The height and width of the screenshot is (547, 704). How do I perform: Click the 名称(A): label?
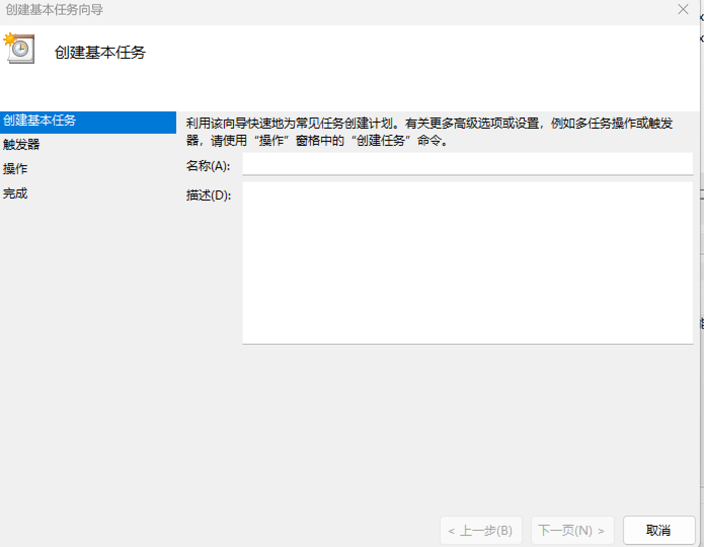208,166
